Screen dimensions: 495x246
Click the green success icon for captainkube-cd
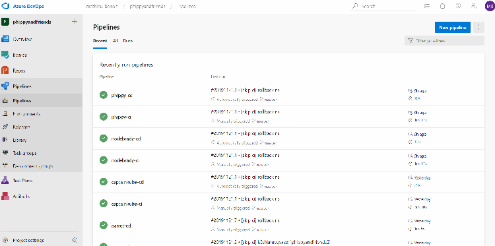pyautogui.click(x=103, y=182)
